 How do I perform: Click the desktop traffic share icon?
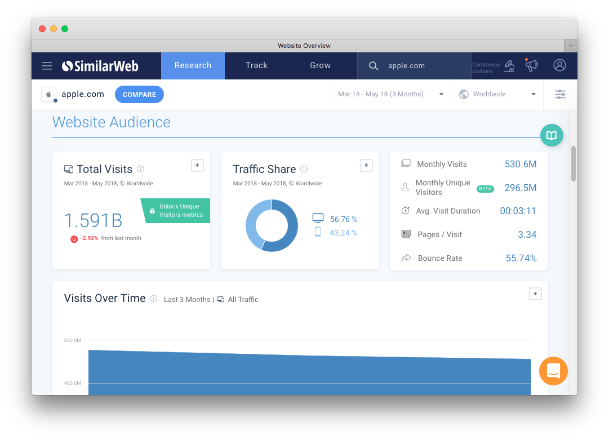coord(318,218)
